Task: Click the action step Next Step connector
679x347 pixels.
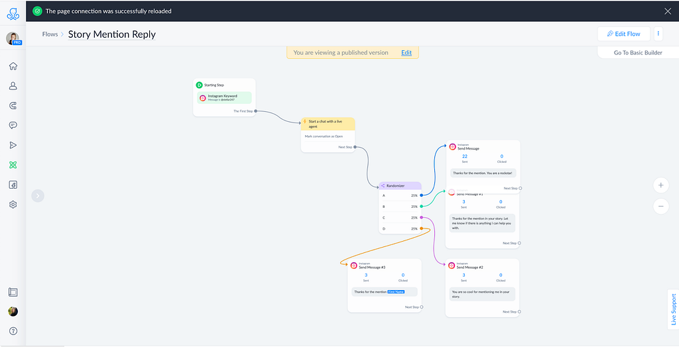Action: click(355, 147)
